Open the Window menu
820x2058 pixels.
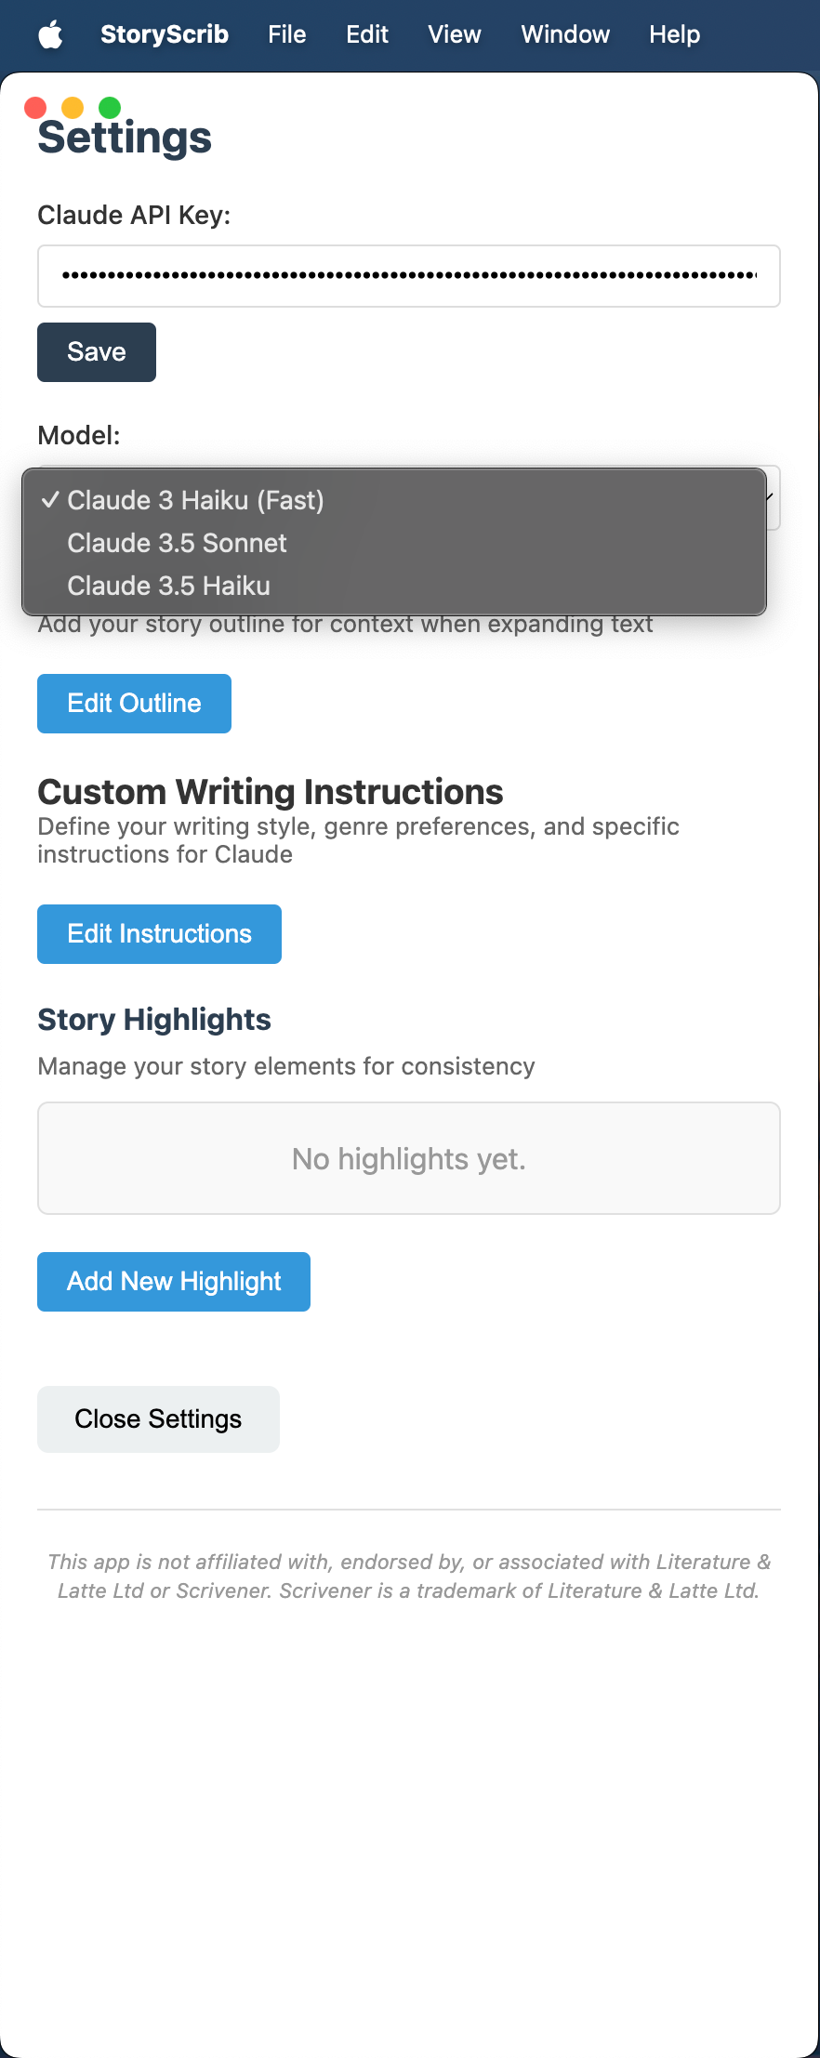point(565,34)
